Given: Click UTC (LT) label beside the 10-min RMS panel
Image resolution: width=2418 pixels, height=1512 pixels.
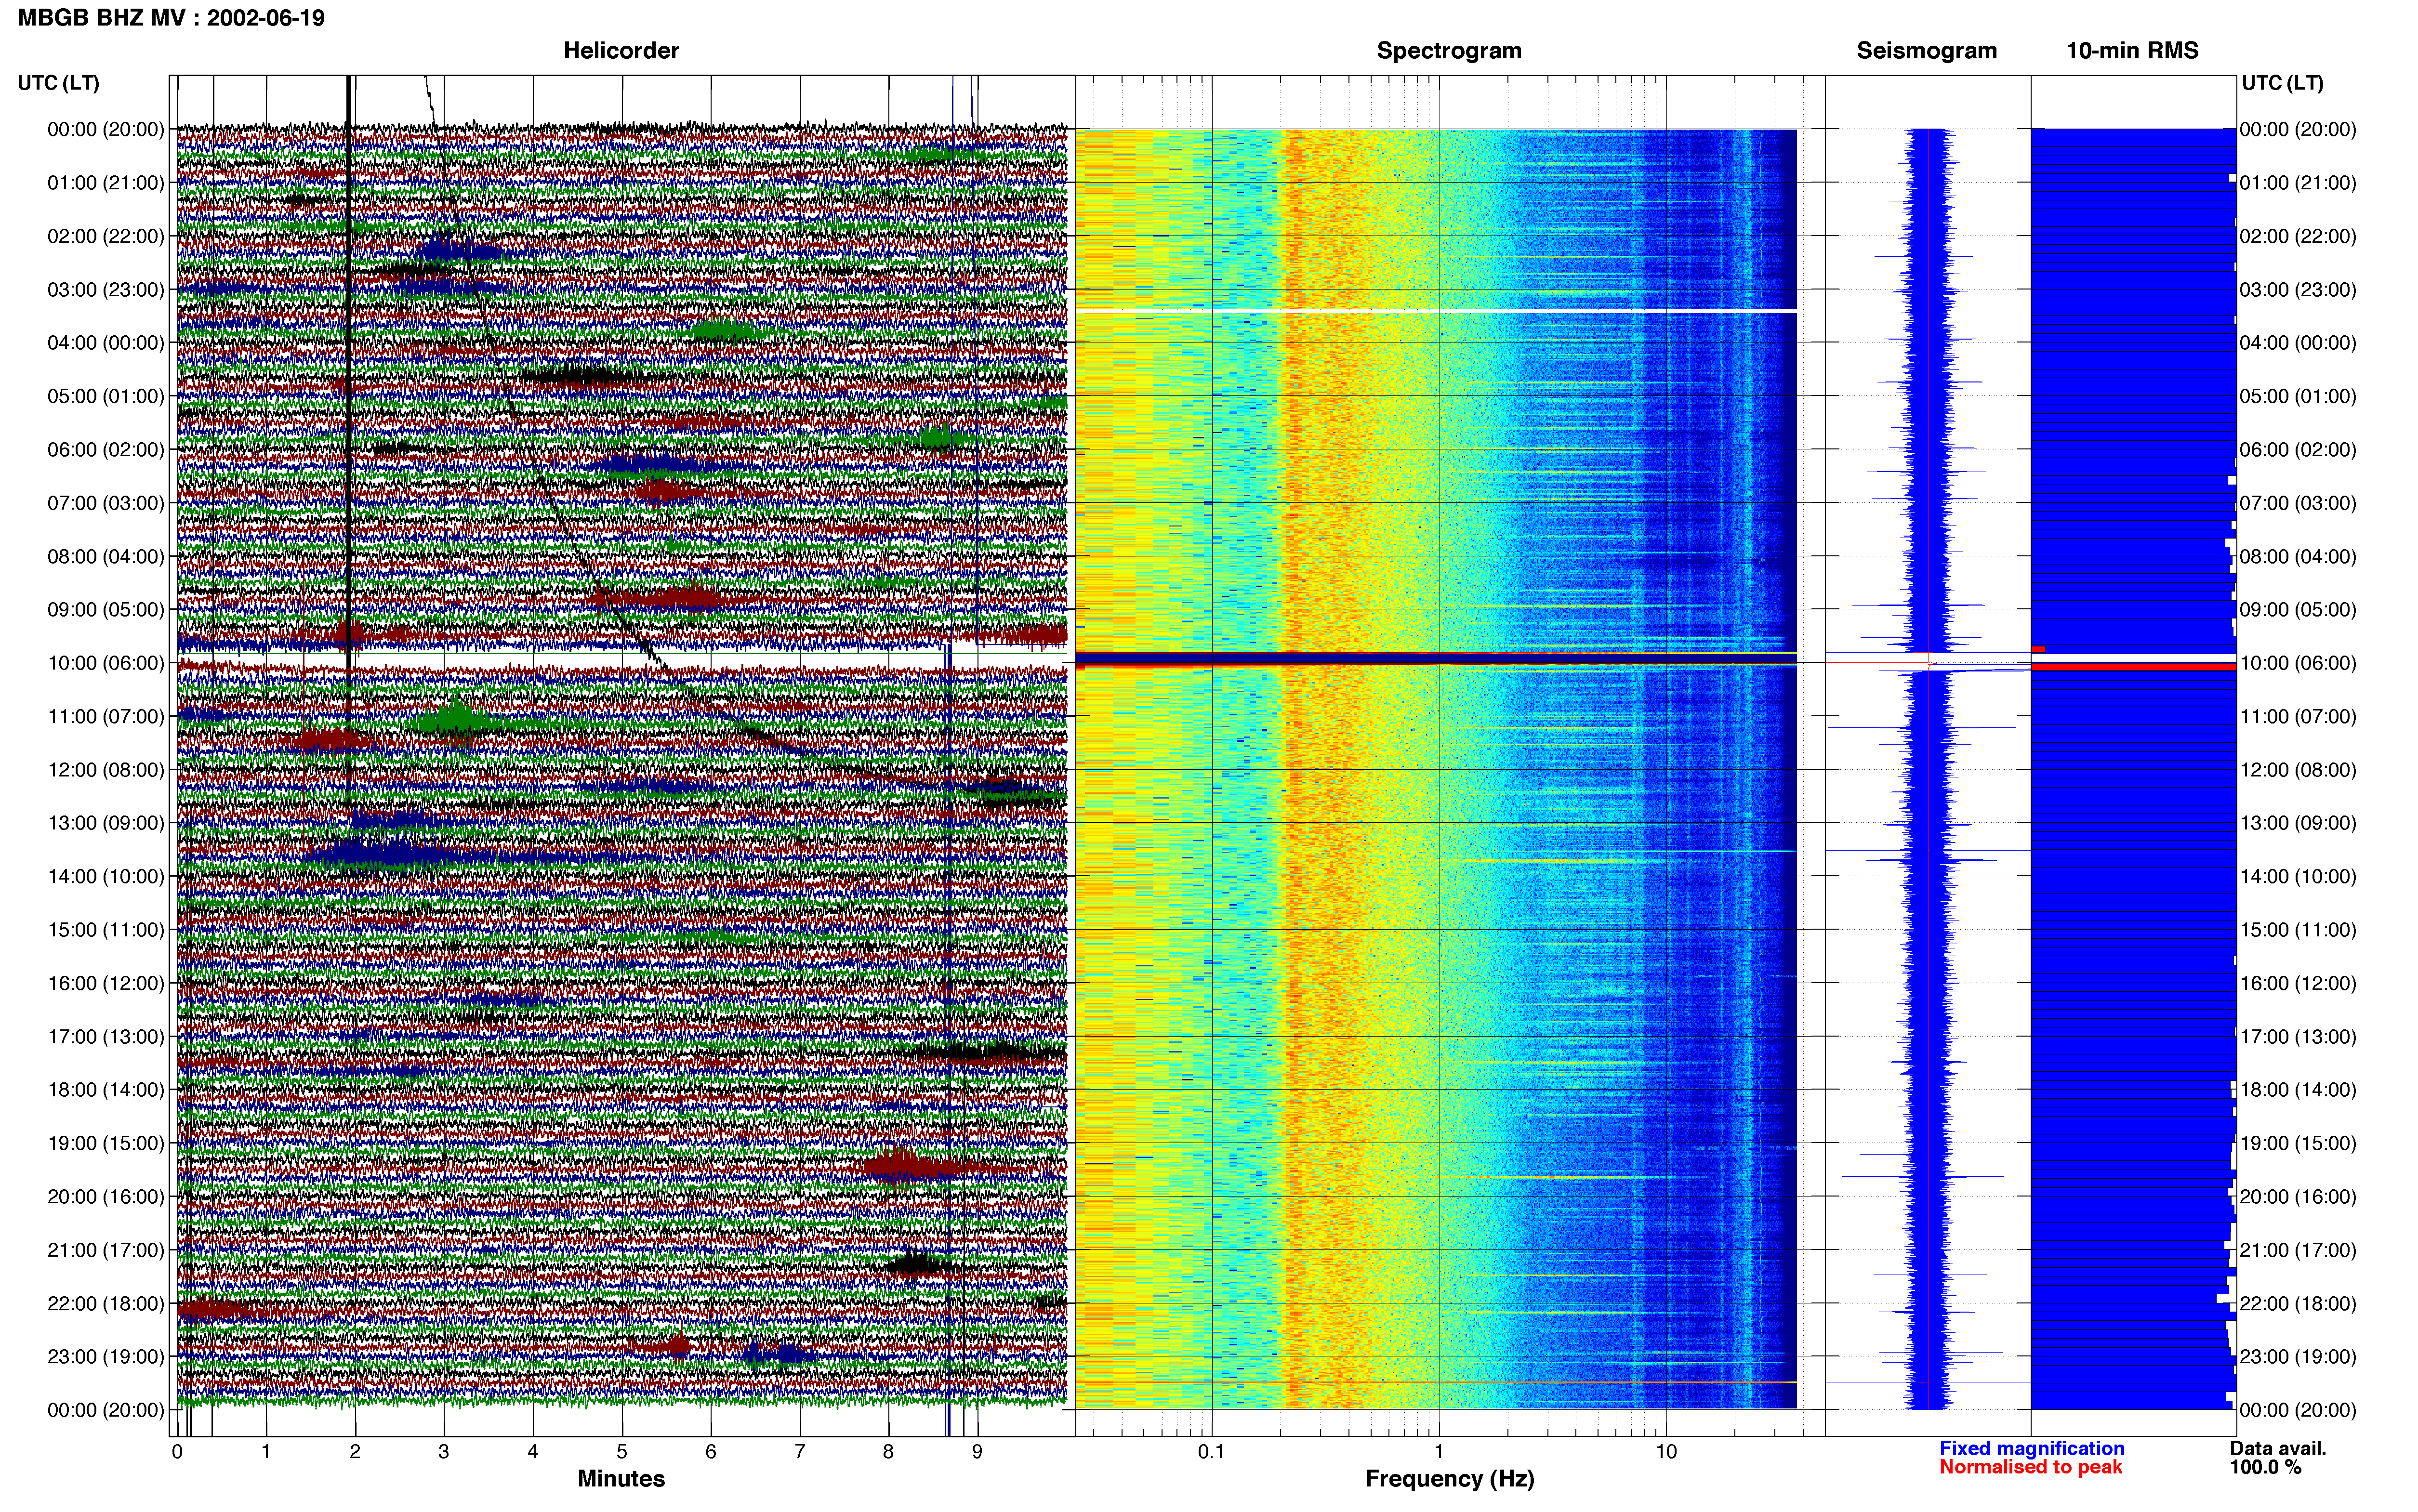Looking at the screenshot, I should (x=2282, y=83).
